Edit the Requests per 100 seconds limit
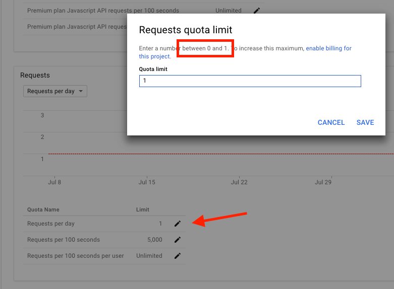The image size is (394, 289). click(178, 240)
